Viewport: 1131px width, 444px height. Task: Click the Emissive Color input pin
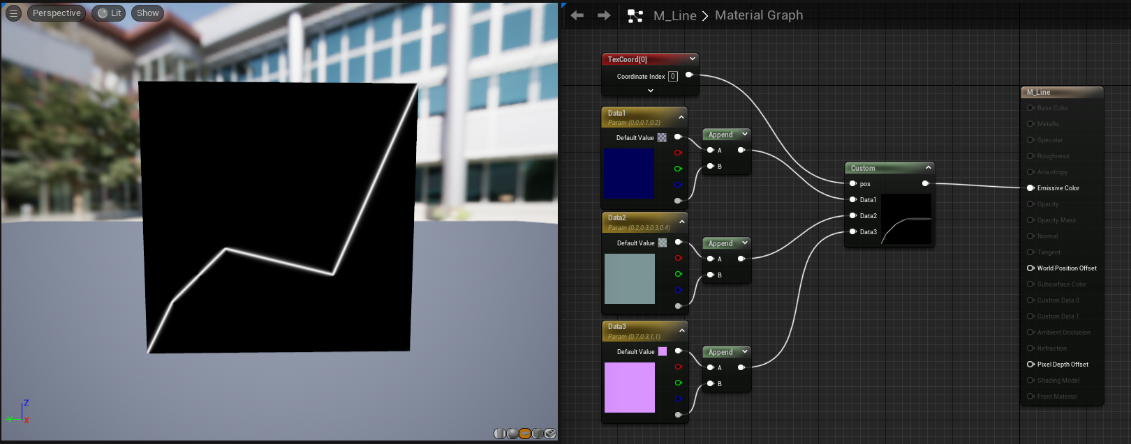tap(1030, 187)
